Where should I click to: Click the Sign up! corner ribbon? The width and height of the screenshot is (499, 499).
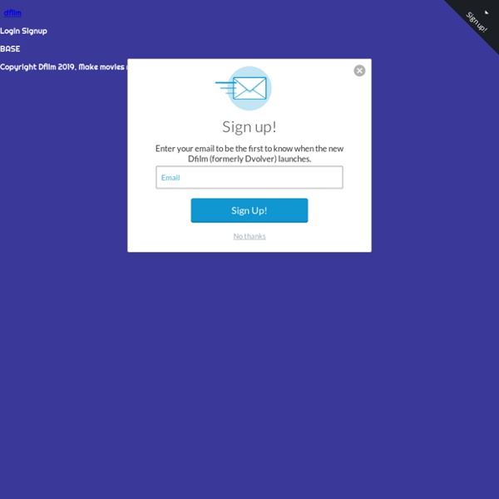click(477, 22)
